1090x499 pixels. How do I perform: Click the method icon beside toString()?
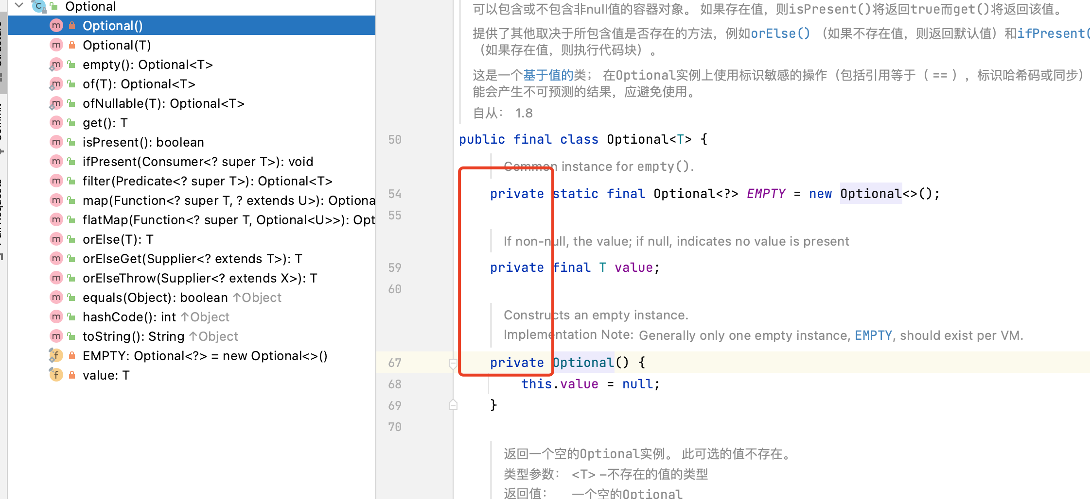[x=56, y=336]
